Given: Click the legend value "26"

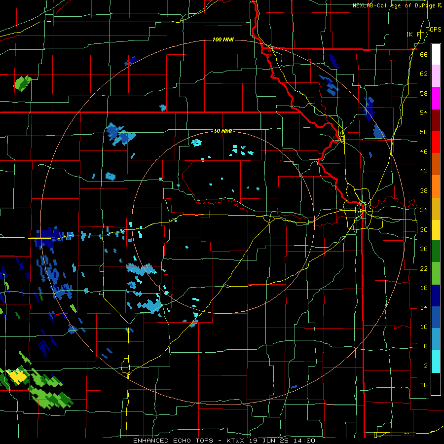Looking at the screenshot, I should (x=424, y=249).
